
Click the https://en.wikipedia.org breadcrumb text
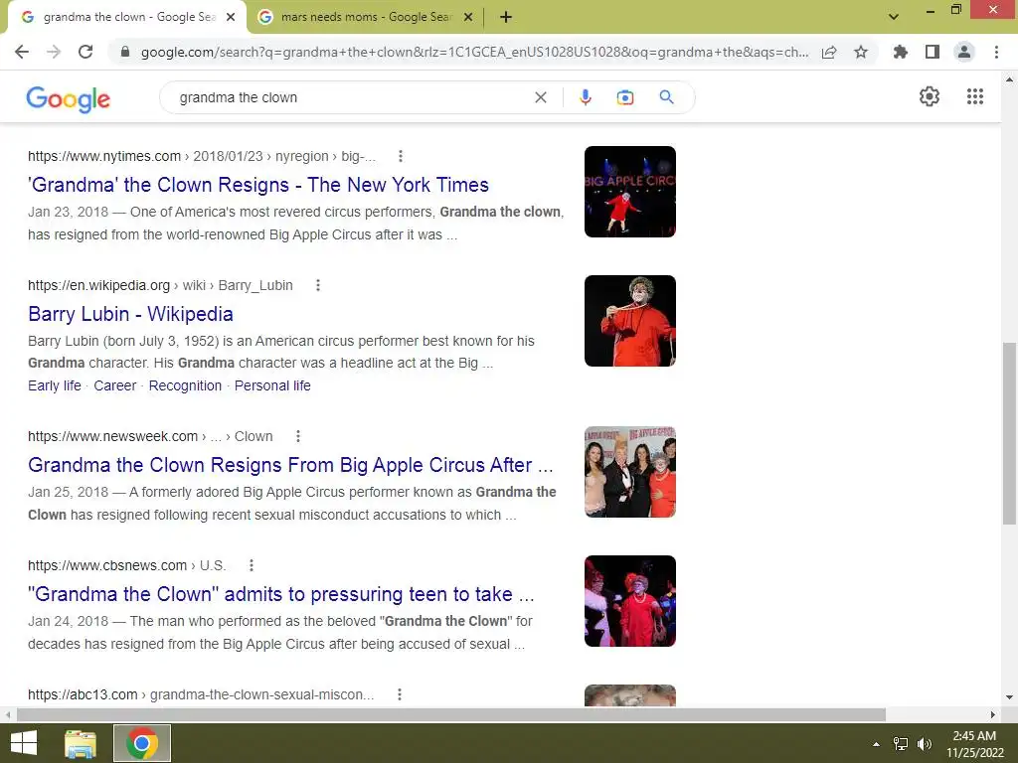98,285
